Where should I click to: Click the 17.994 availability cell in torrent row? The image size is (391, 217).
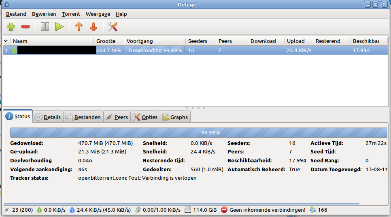(361, 50)
